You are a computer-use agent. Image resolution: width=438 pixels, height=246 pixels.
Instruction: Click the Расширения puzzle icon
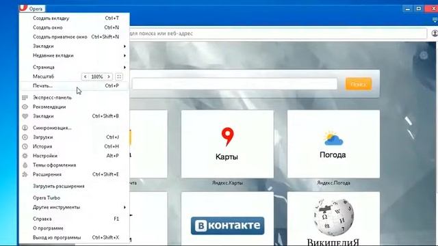tap(25, 174)
